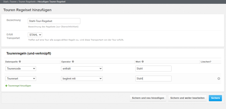Open Touren in the breadcrumb

(x=13, y=2)
